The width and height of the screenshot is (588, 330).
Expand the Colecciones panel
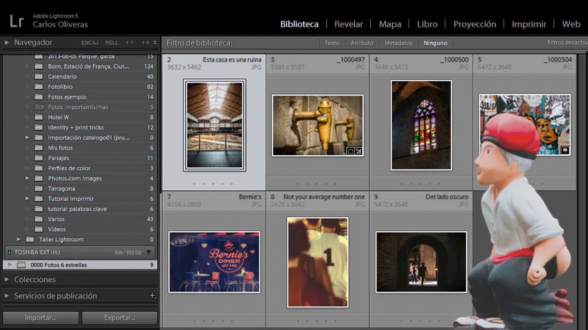[x=7, y=279]
